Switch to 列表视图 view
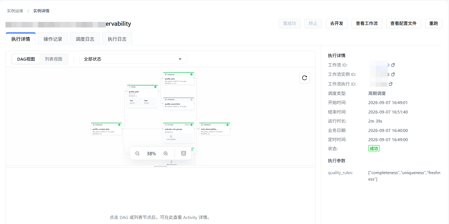The image size is (449, 224). click(54, 59)
